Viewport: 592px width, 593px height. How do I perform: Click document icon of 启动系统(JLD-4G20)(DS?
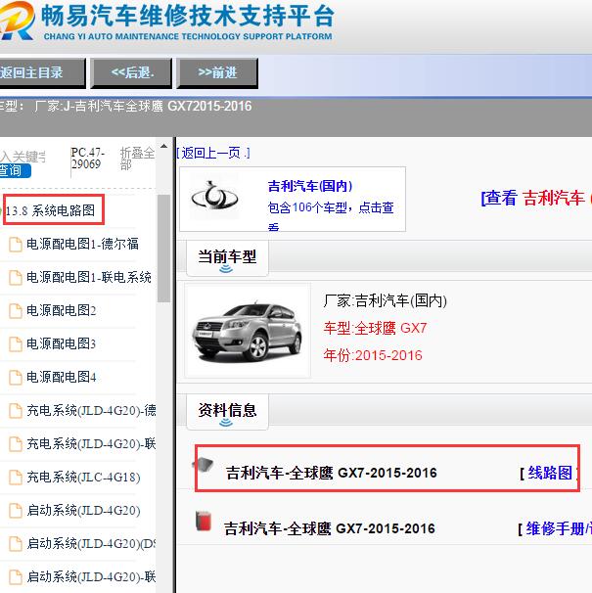pyautogui.click(x=16, y=544)
